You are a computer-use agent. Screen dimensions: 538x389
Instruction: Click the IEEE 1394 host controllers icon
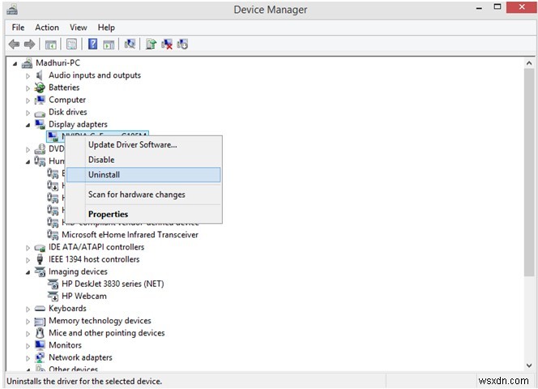click(40, 259)
